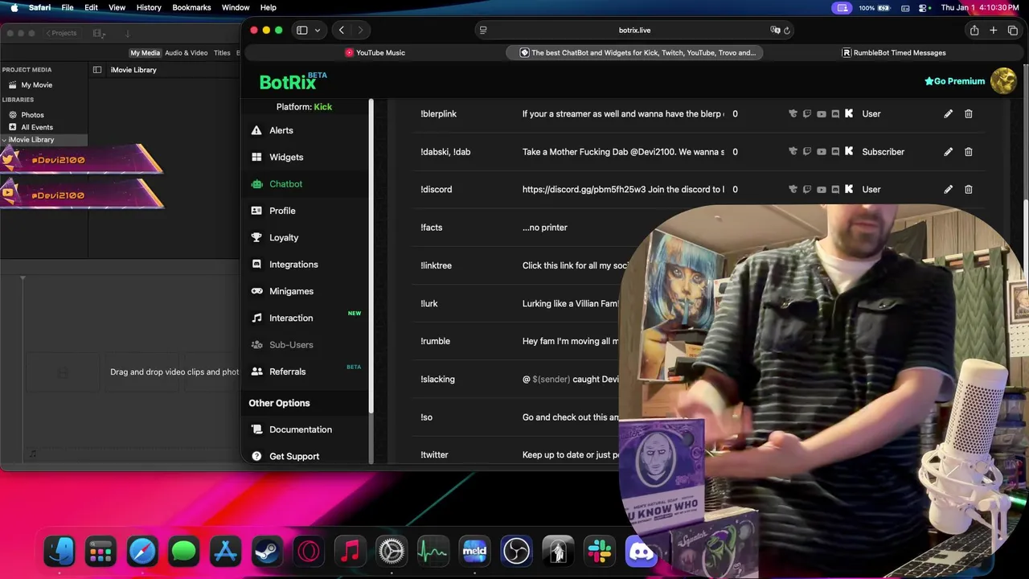1029x579 pixels.
Task: Toggle the Twitch platform icon on the !dabski row
Action: pos(806,152)
